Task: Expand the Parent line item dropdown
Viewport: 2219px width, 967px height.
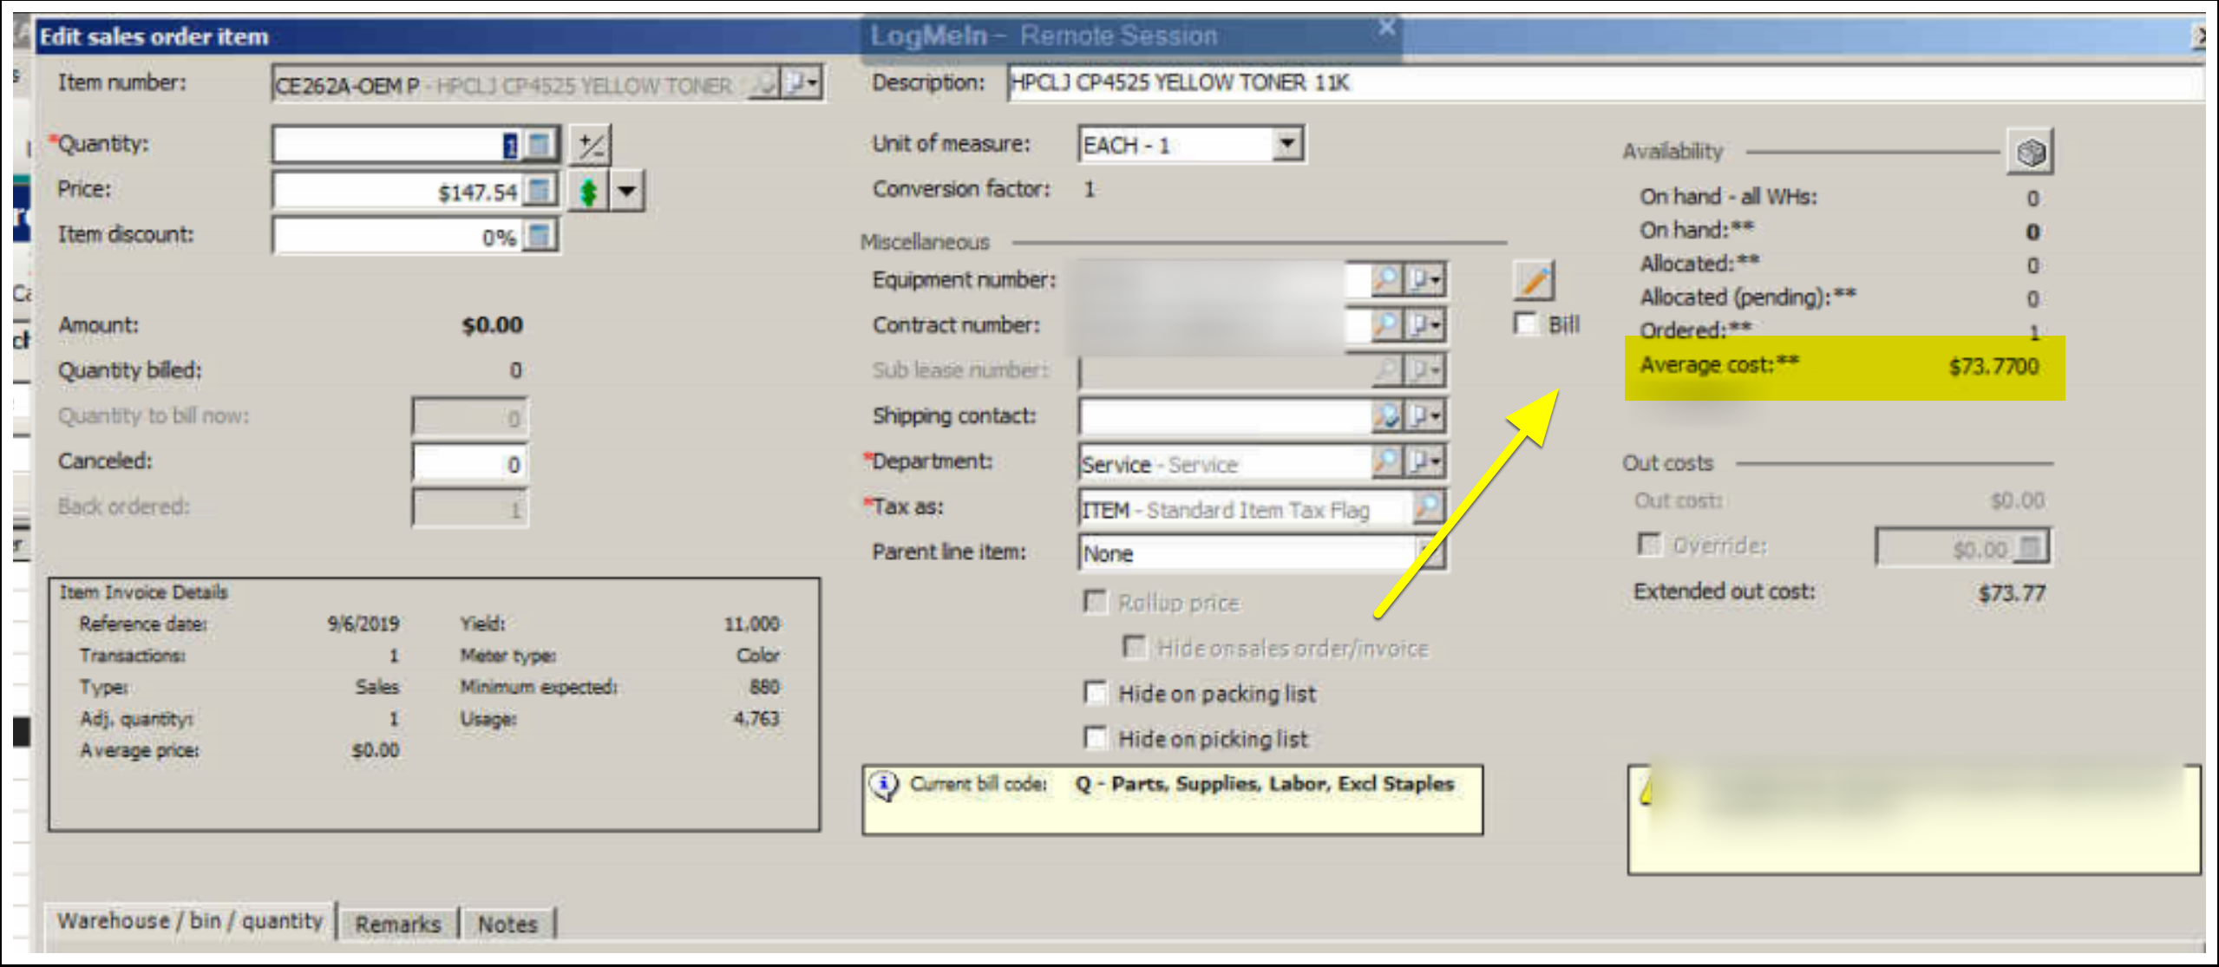Action: (x=1430, y=552)
